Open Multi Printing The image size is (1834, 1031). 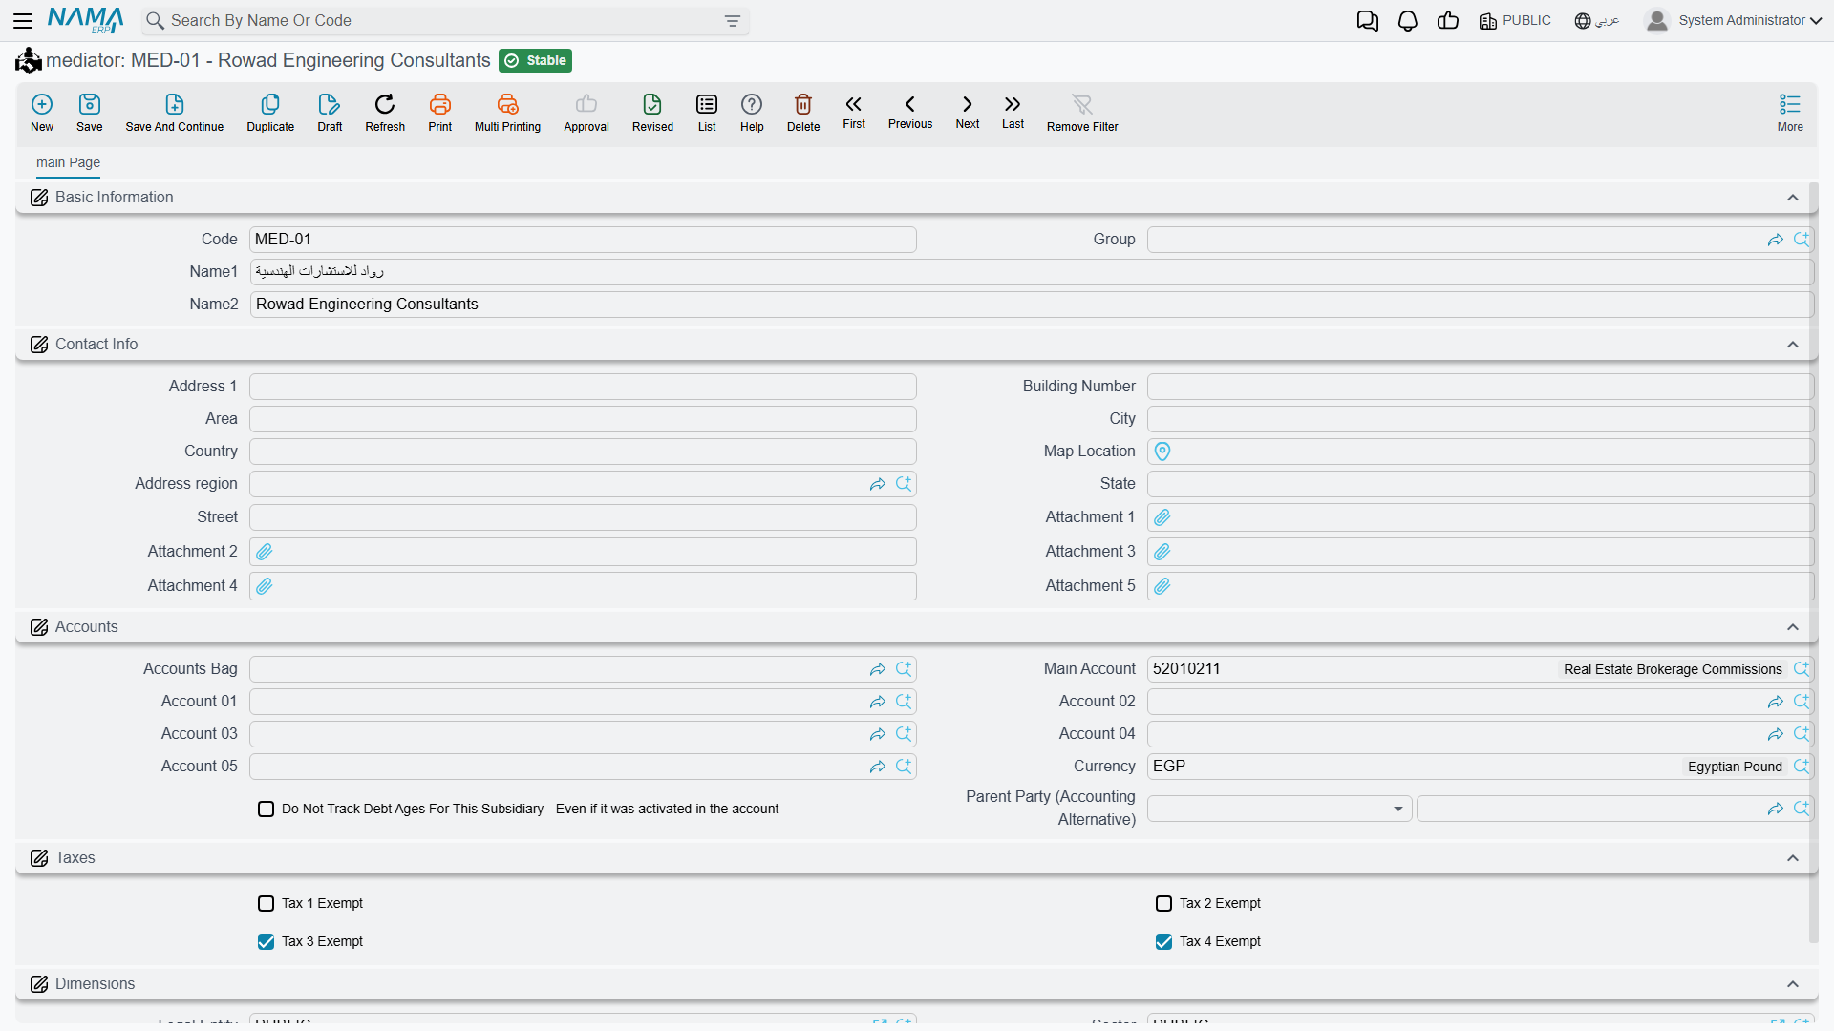[x=507, y=113]
